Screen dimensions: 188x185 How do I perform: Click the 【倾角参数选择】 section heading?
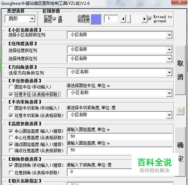point(25,159)
